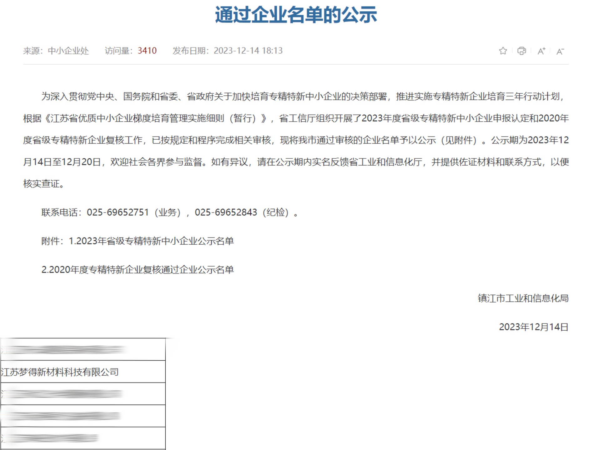The width and height of the screenshot is (598, 450).
Task: Open attachment 2: 2020年度专精特新企业复核通过企业公示名单
Action: coord(138,270)
